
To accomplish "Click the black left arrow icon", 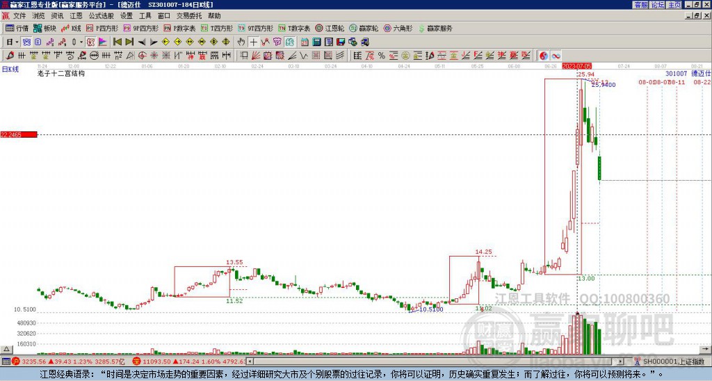I will coord(142,42).
